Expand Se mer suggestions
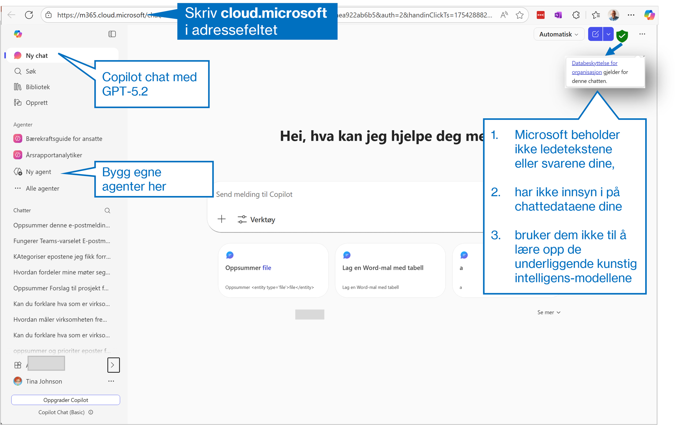Viewport: 676px width, 425px height. point(549,312)
